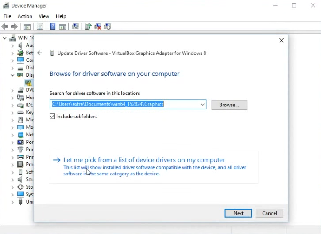This screenshot has height=234, width=321.
Task: Open the Action menu
Action: (x=25, y=16)
